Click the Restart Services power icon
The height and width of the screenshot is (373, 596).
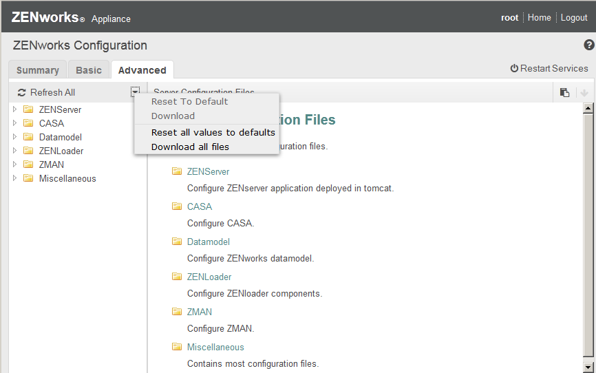[x=514, y=69]
